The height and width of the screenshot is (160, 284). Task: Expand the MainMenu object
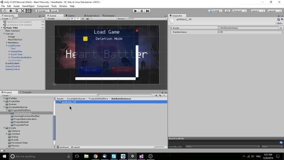tap(7, 43)
